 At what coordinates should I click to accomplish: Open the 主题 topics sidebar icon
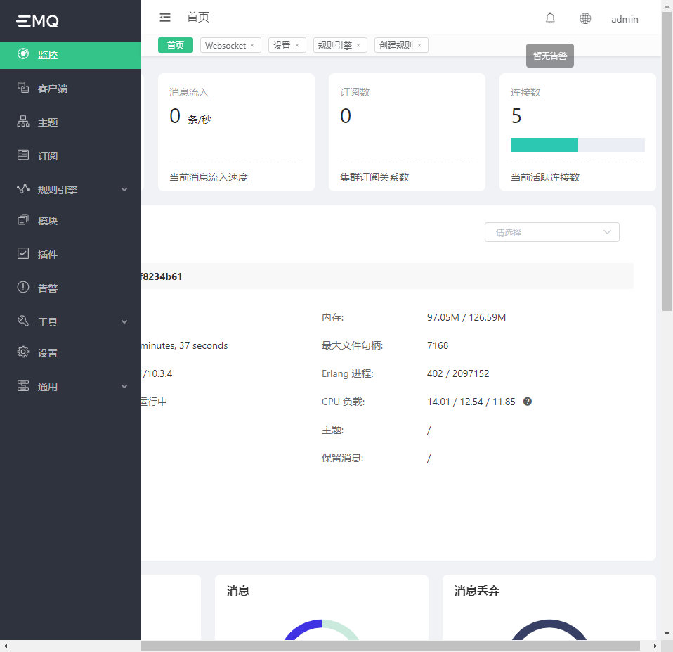[22, 122]
